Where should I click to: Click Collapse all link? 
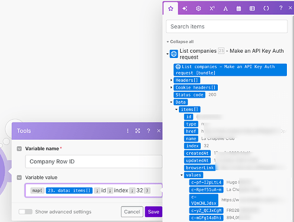click(180, 41)
